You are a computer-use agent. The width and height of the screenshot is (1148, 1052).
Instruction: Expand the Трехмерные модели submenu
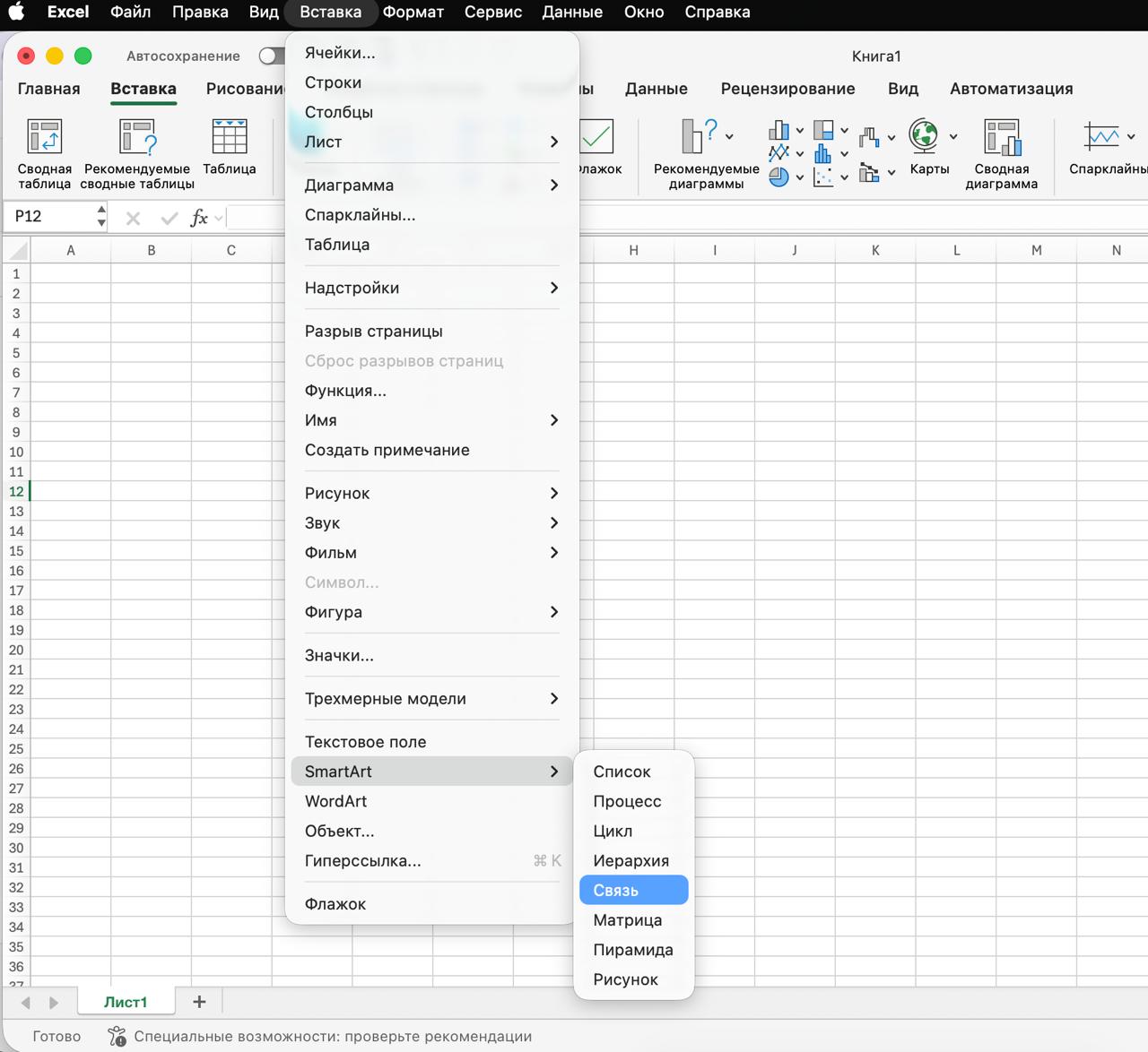pyautogui.click(x=431, y=699)
